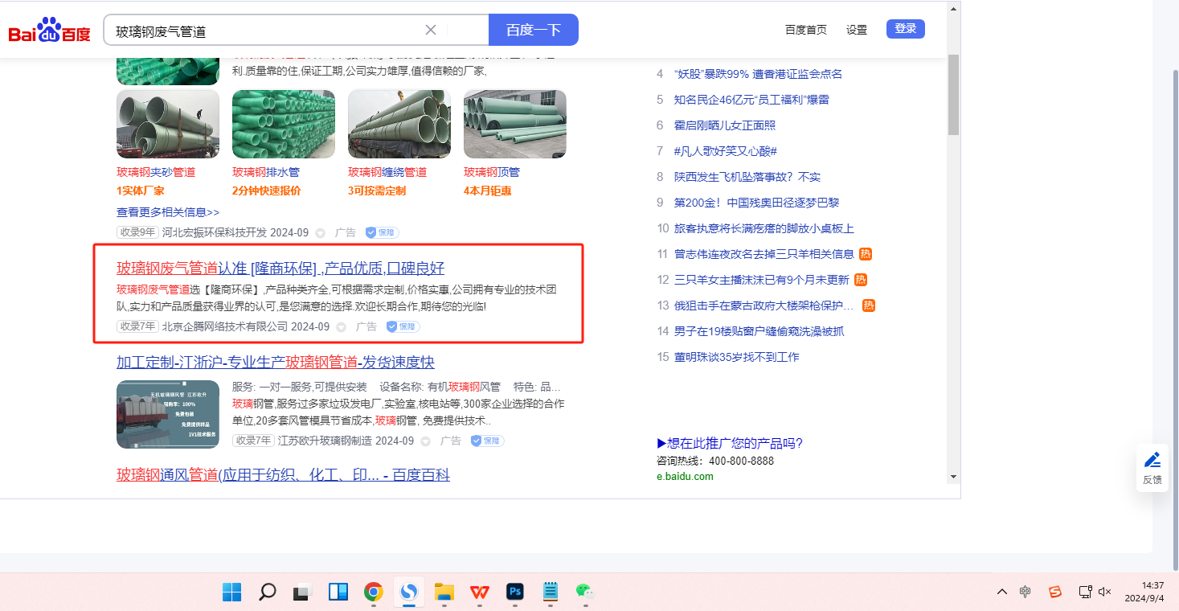The image size is (1179, 611).
Task: Click the 保障 badge on the 江苏欧升玻璃钢制造 row
Action: 487,441
